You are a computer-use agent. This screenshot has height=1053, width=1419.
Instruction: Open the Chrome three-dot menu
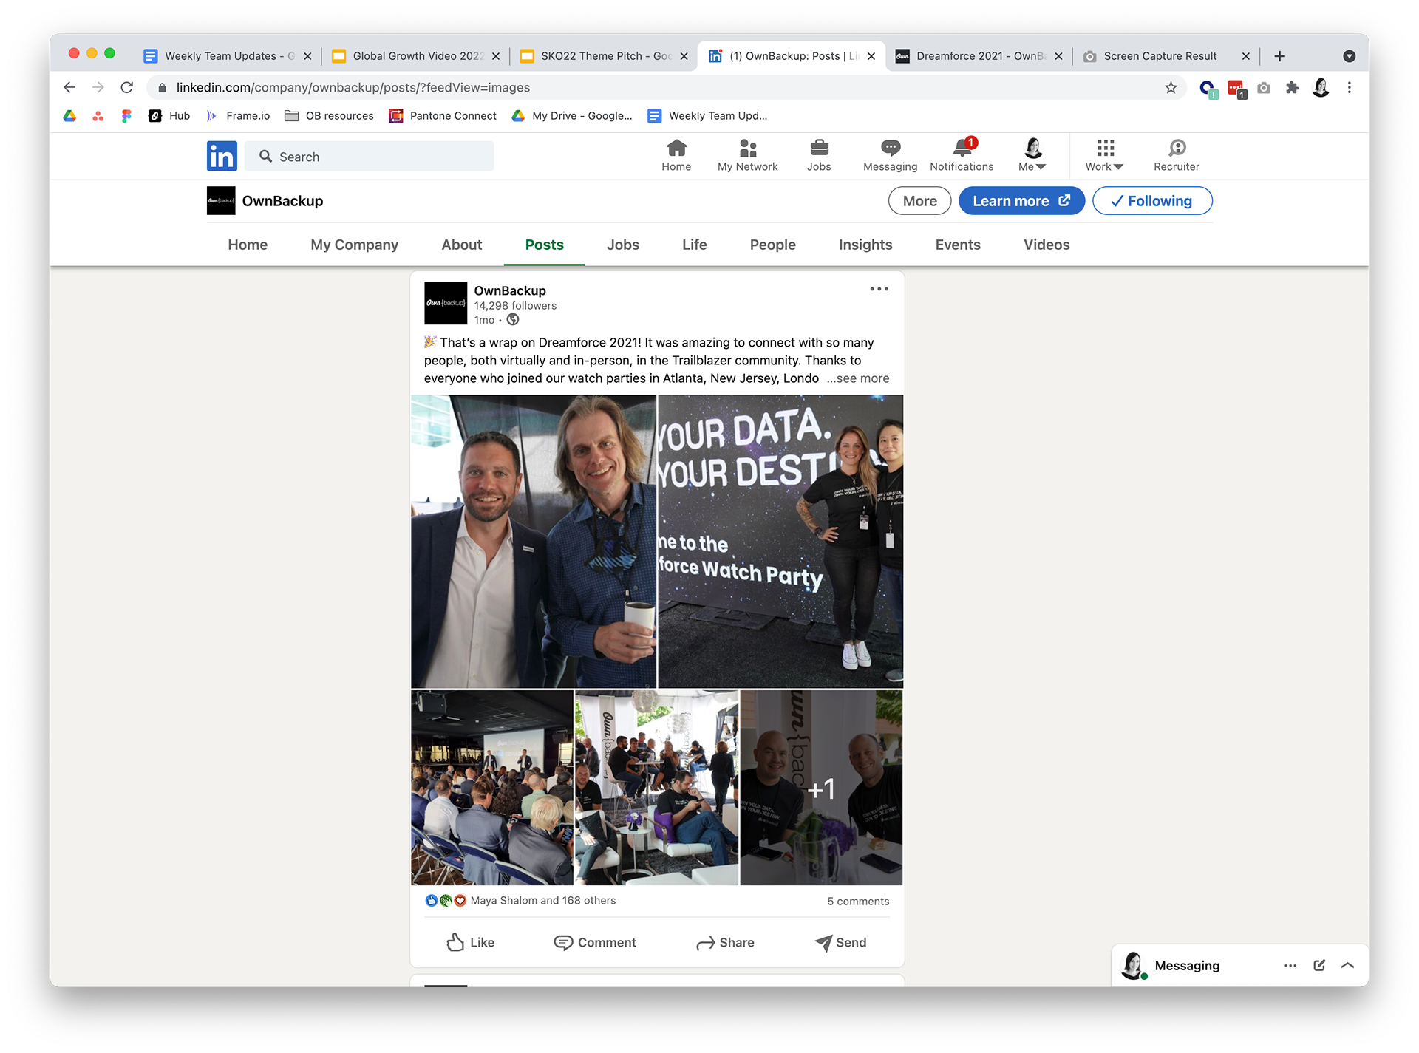coord(1350,88)
